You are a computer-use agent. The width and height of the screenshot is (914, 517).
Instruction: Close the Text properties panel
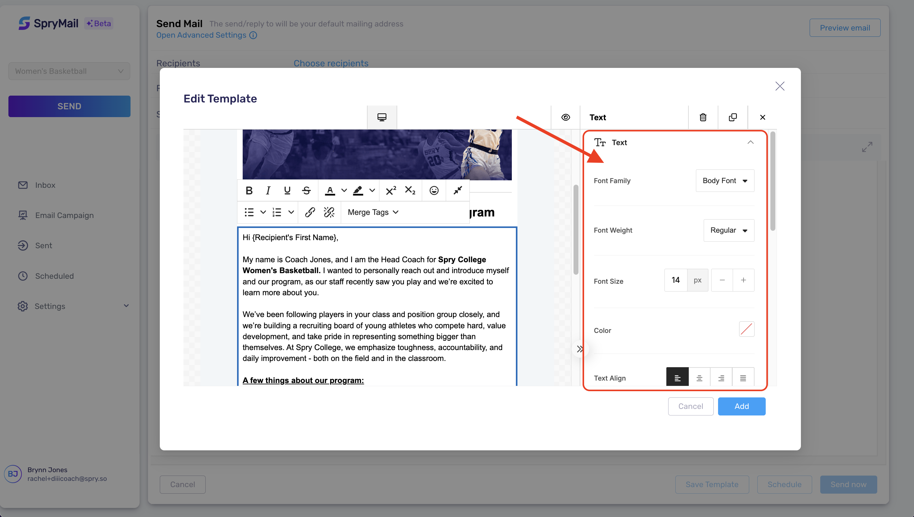click(x=763, y=117)
